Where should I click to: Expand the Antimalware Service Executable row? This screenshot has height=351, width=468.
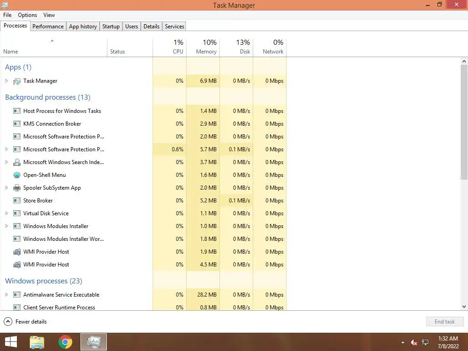(x=6, y=295)
